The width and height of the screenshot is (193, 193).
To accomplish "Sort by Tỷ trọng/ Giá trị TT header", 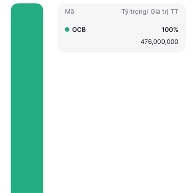I will 150,12.
